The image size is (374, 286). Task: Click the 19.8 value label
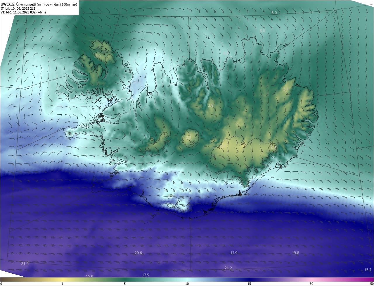[295, 253]
